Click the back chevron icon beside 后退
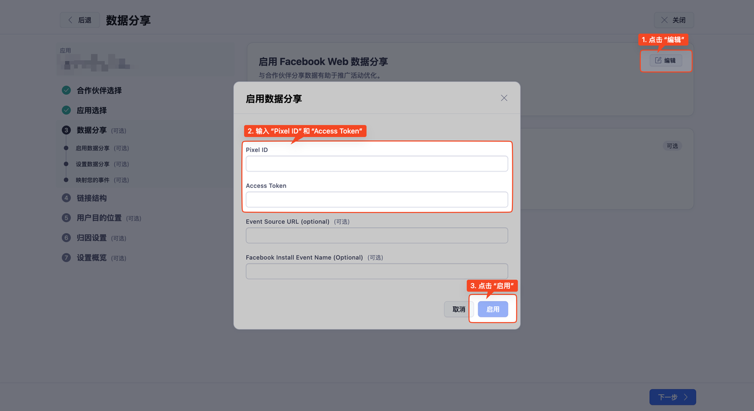 pyautogui.click(x=70, y=19)
